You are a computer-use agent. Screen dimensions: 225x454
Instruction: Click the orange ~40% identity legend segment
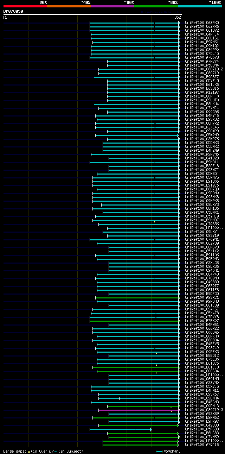pos(69,6)
